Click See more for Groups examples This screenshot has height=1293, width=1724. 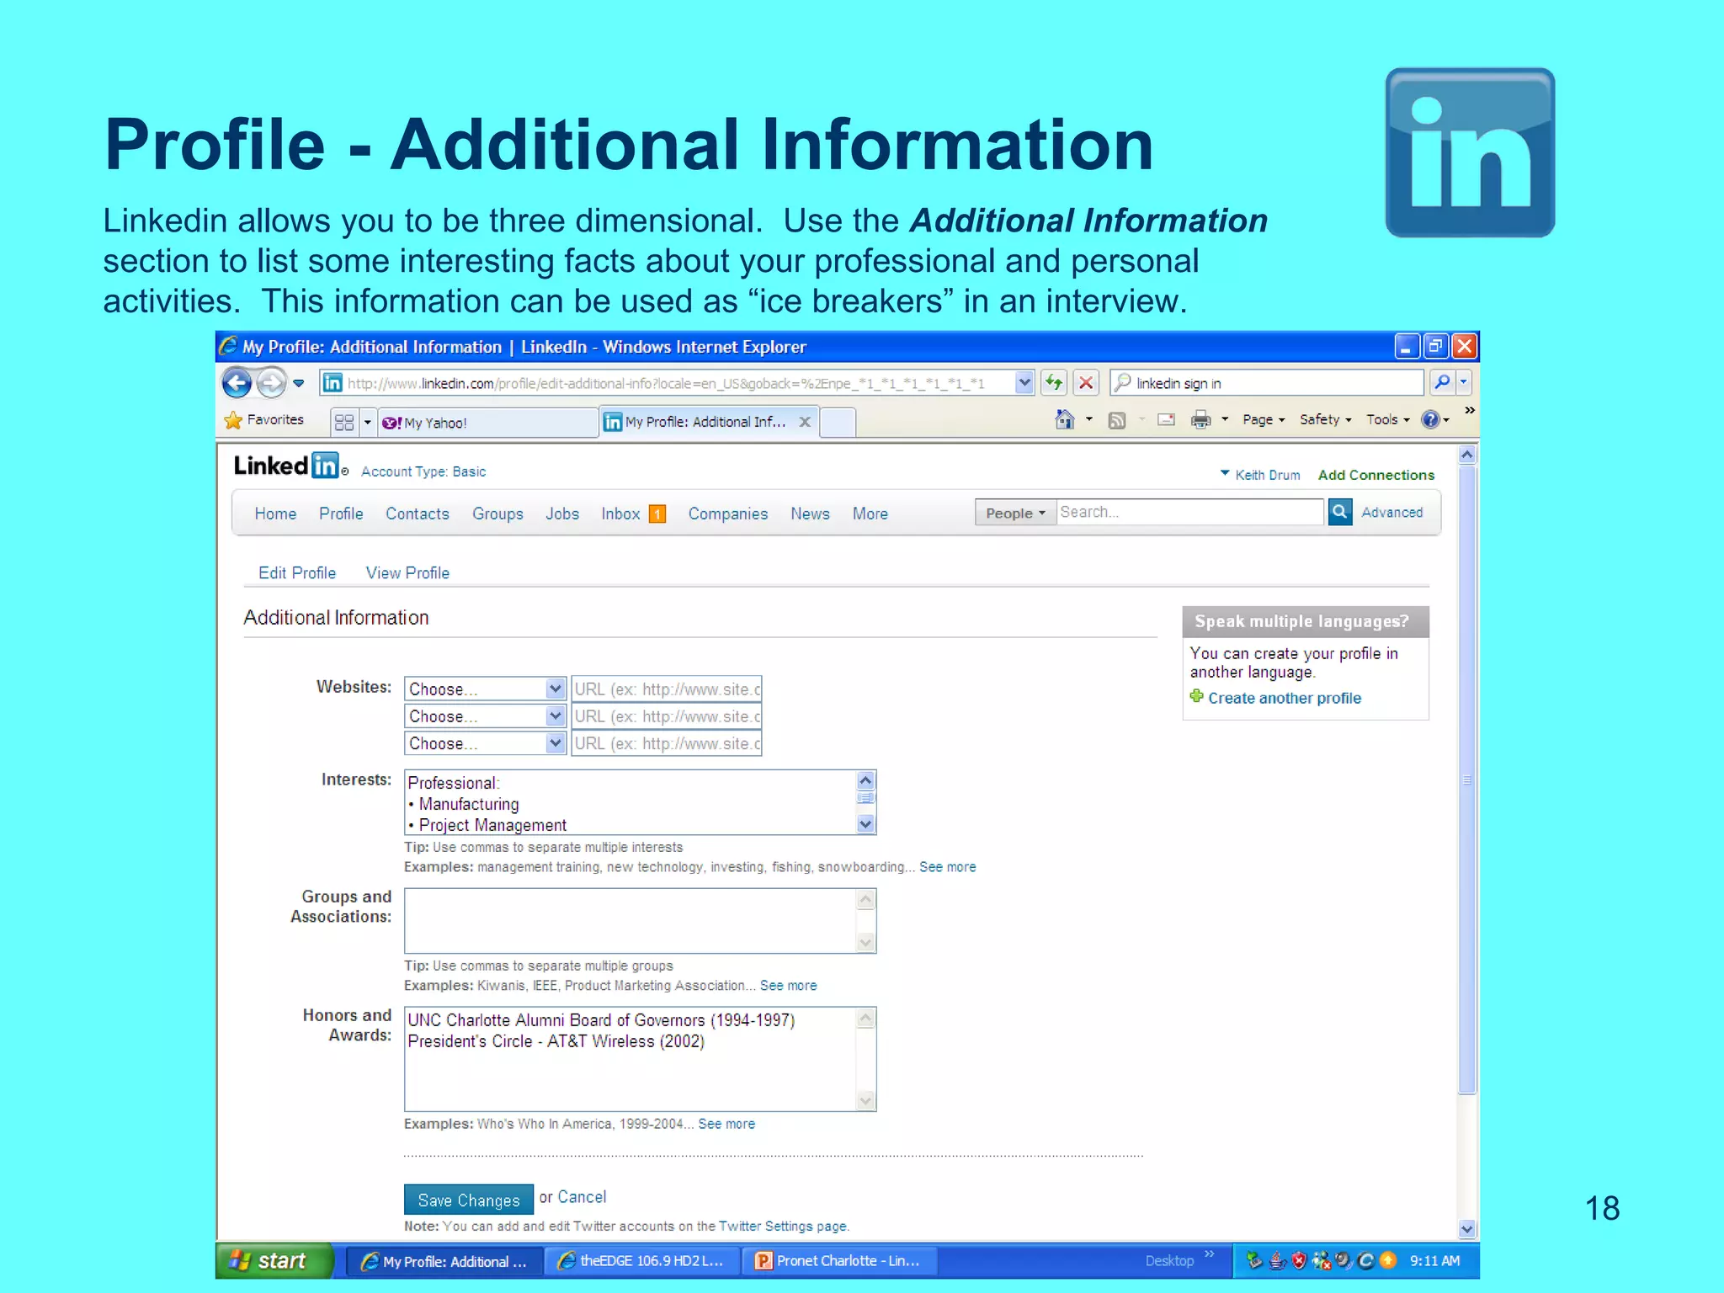coord(789,985)
